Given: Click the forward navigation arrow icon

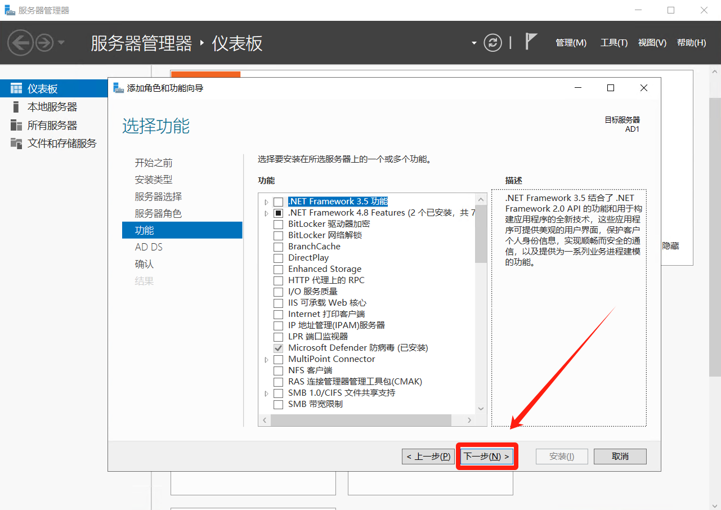Looking at the screenshot, I should (44, 43).
